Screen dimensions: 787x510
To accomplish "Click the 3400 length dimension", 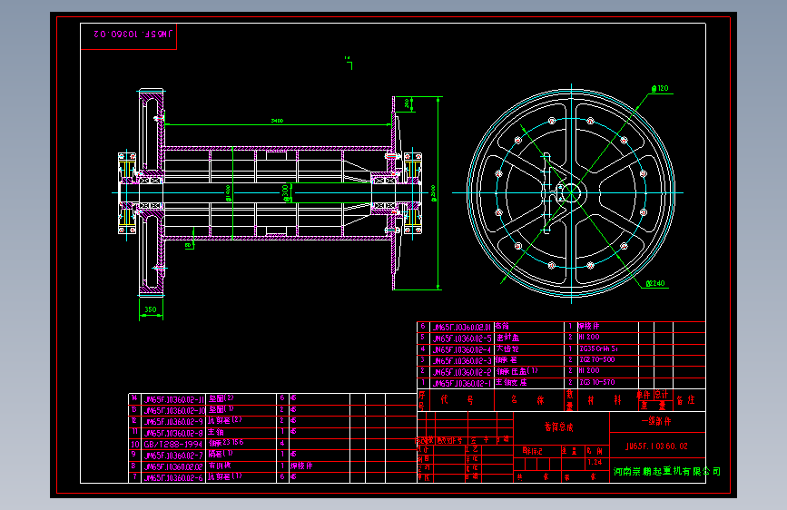I will tap(277, 121).
